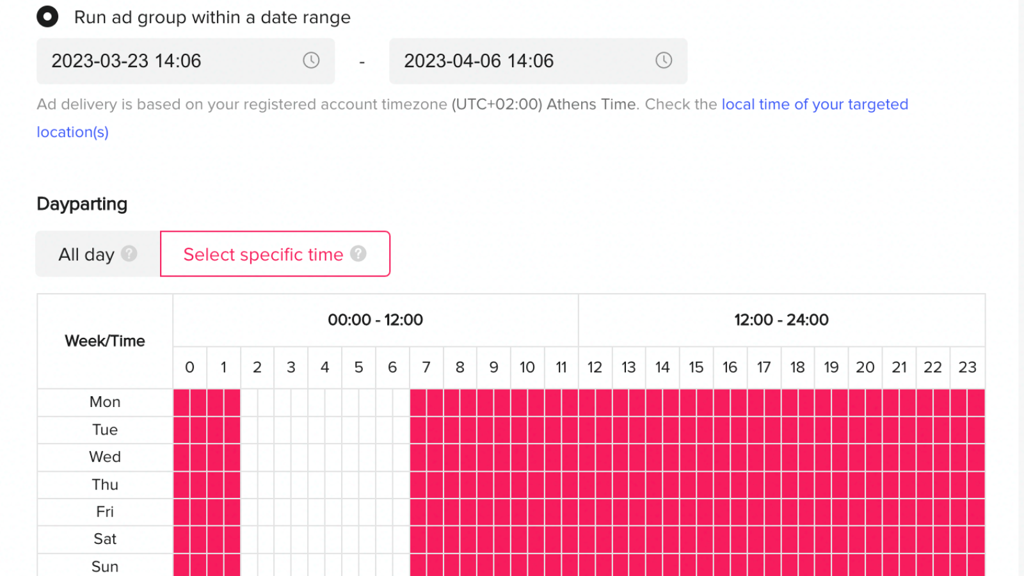Toggle Thu 12:00 first half-hour cell
This screenshot has width=1024, height=576.
pyautogui.click(x=588, y=485)
